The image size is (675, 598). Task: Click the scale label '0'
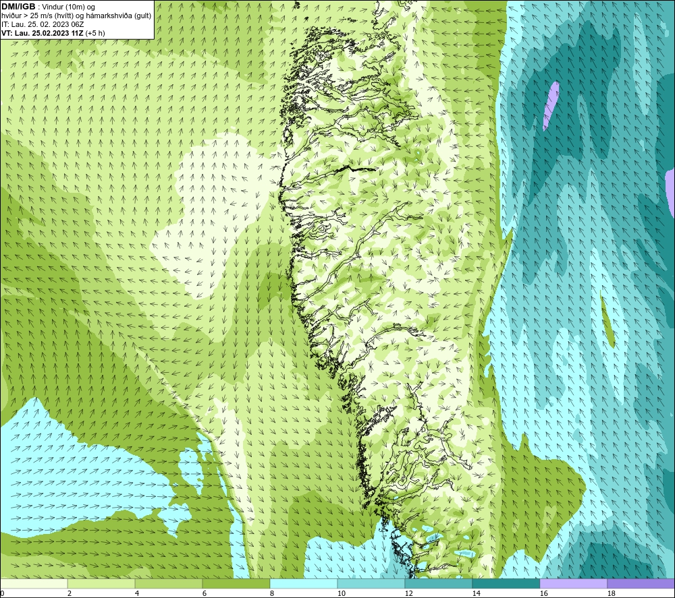pos(2,594)
